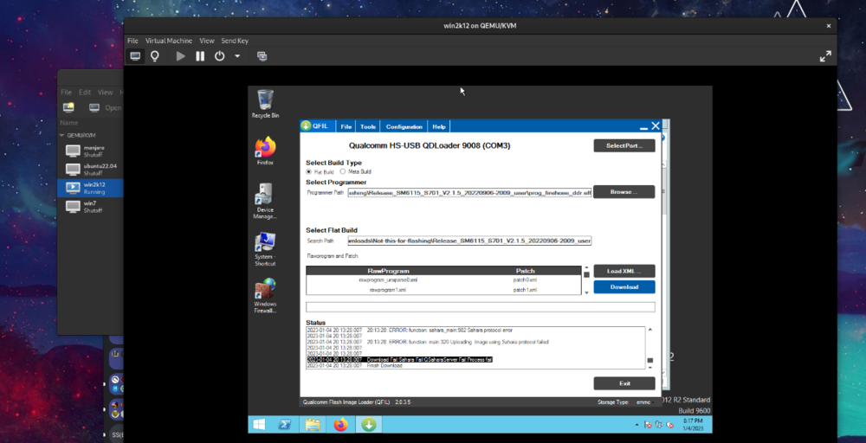866x443 pixels.
Task: Open Firefox from the Windows taskbar
Action: click(340, 424)
